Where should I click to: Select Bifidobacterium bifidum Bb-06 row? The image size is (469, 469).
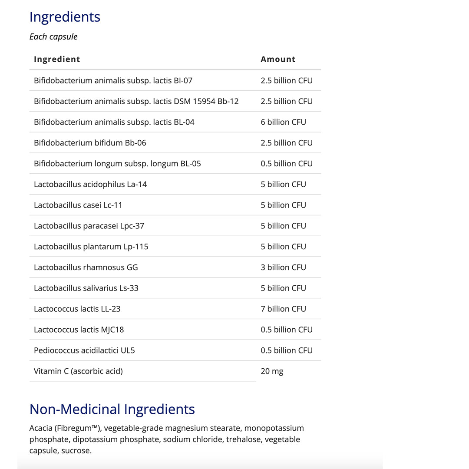(90, 143)
